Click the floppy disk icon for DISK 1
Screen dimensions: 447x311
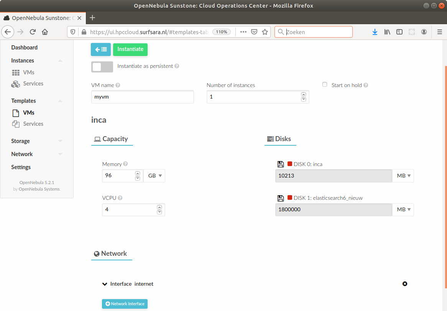pyautogui.click(x=281, y=198)
